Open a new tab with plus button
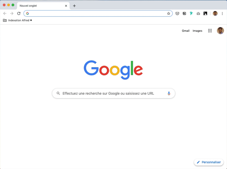The height and width of the screenshot is (169, 227). [x=74, y=6]
